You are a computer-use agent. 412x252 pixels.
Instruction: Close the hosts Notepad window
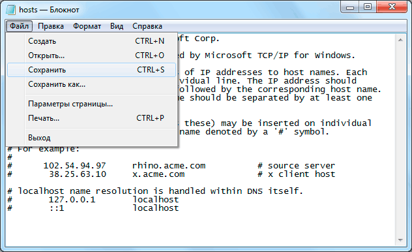[x=392, y=7]
